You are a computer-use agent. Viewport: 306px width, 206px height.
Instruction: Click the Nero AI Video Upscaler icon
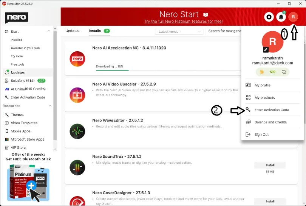[x=77, y=95]
